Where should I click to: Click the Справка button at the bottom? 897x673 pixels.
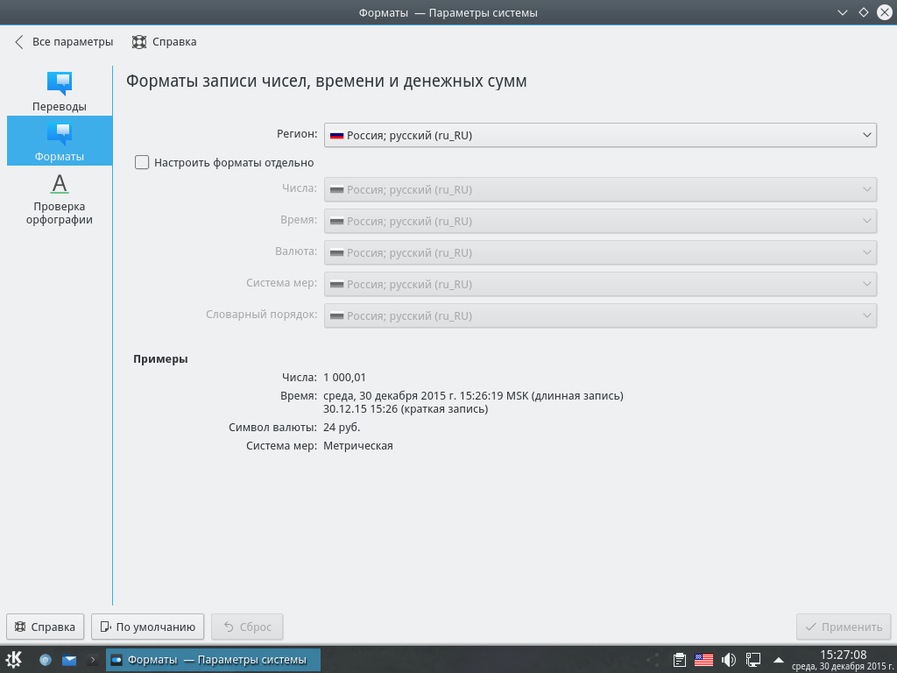pos(46,627)
